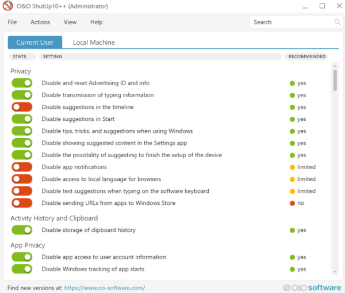Click 'no' recommendation label
The height and width of the screenshot is (293, 345).
pos(301,203)
